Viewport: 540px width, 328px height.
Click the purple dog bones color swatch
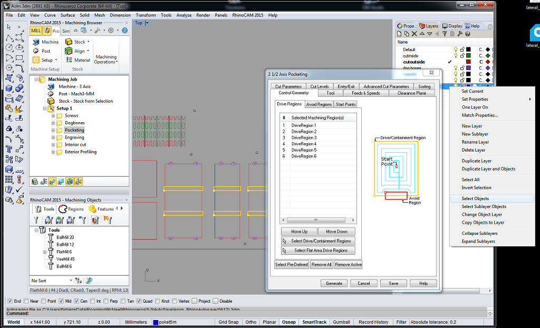pos(468,68)
